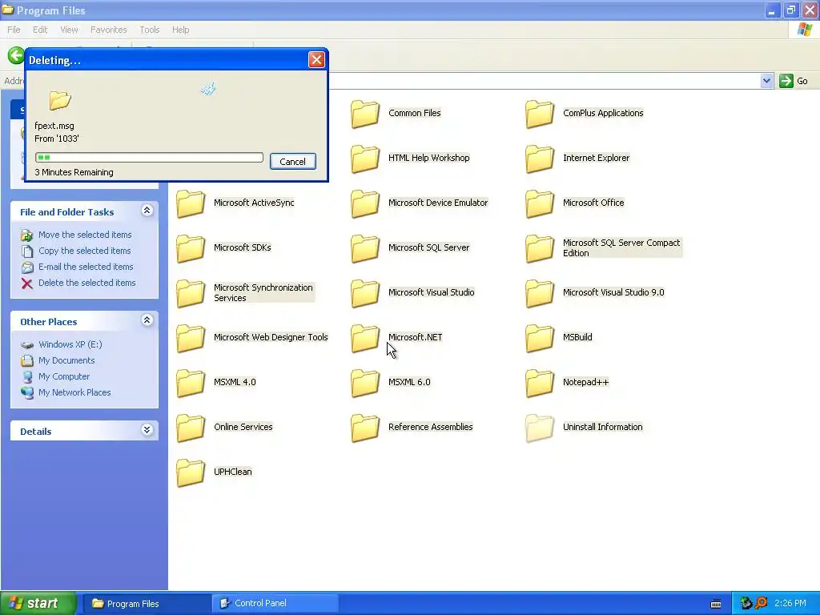Screen dimensions: 820x615
Task: Open the ComPlus Applications folder icon
Action: [x=539, y=114]
